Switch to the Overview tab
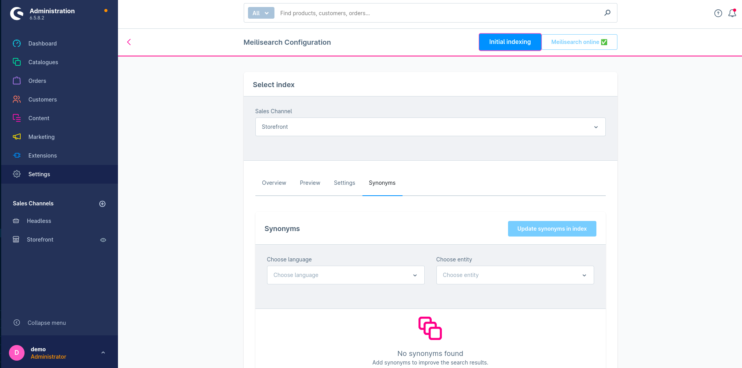This screenshot has width=742, height=368. tap(274, 183)
